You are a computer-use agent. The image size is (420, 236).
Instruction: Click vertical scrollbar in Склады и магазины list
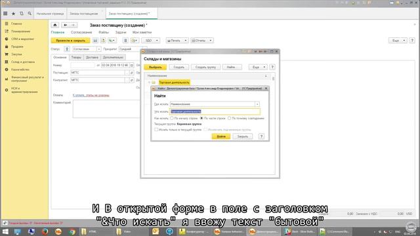[x=273, y=79]
